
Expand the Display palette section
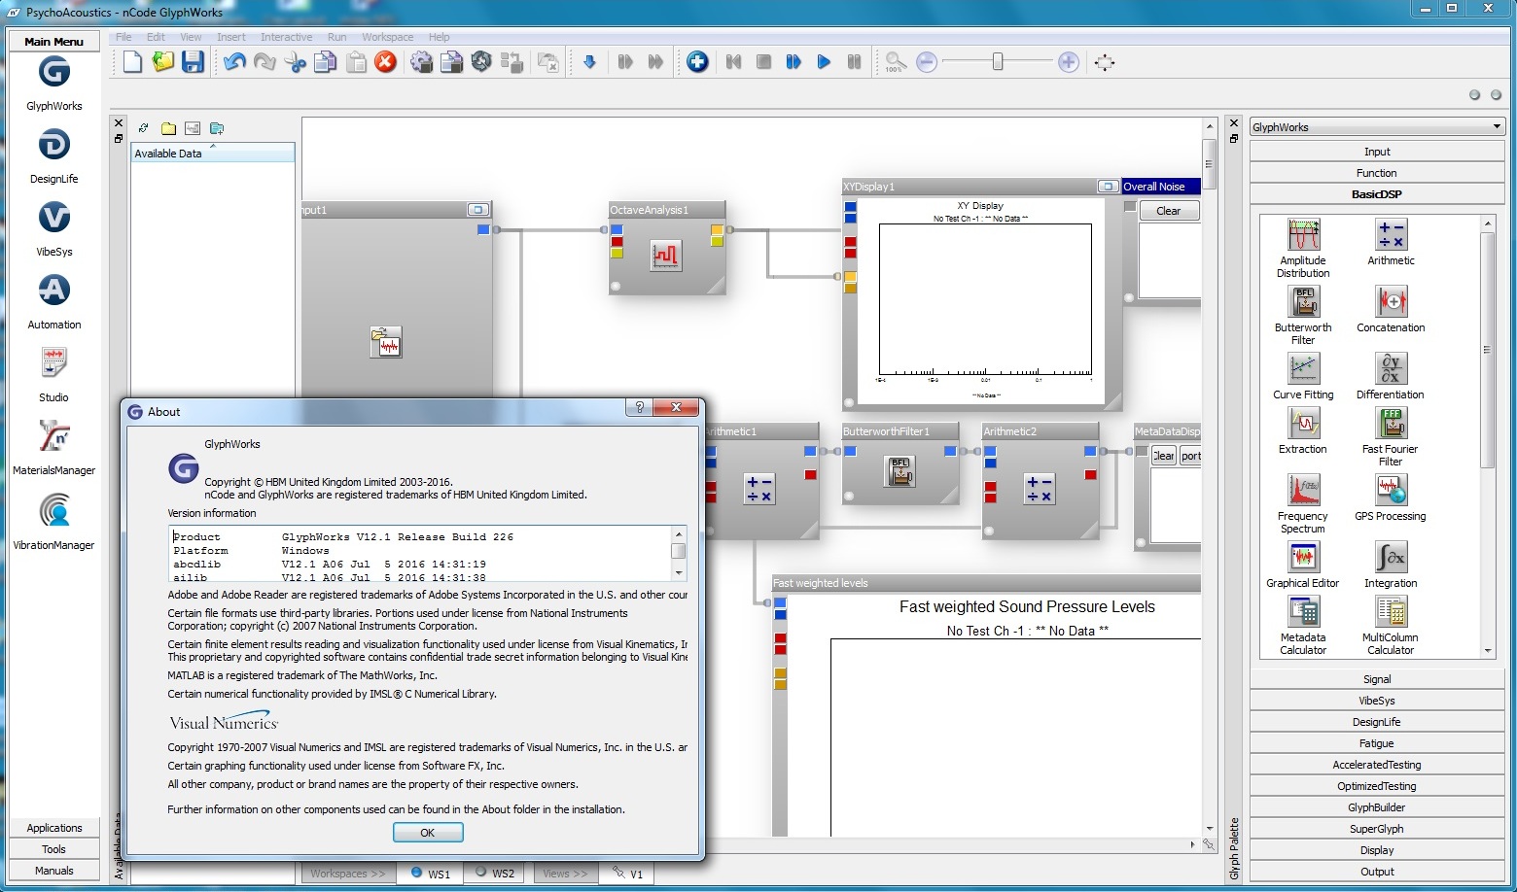point(1377,850)
